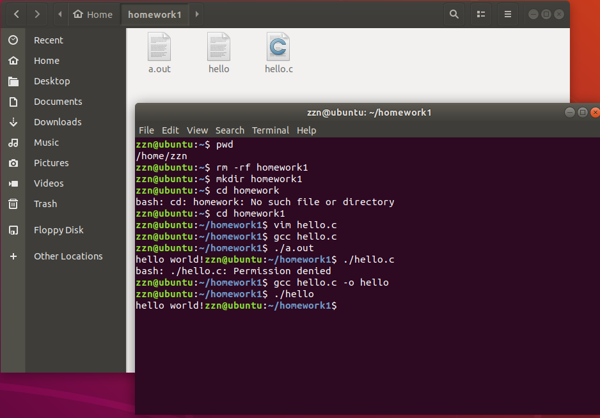Image resolution: width=600 pixels, height=418 pixels.
Task: Minimize the terminal window
Action: (x=570, y=112)
